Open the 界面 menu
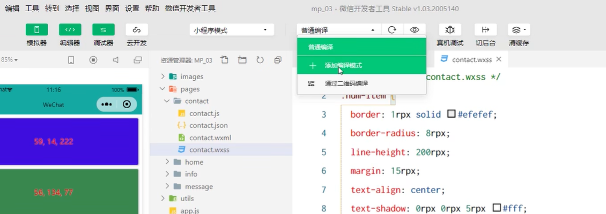 [x=112, y=8]
